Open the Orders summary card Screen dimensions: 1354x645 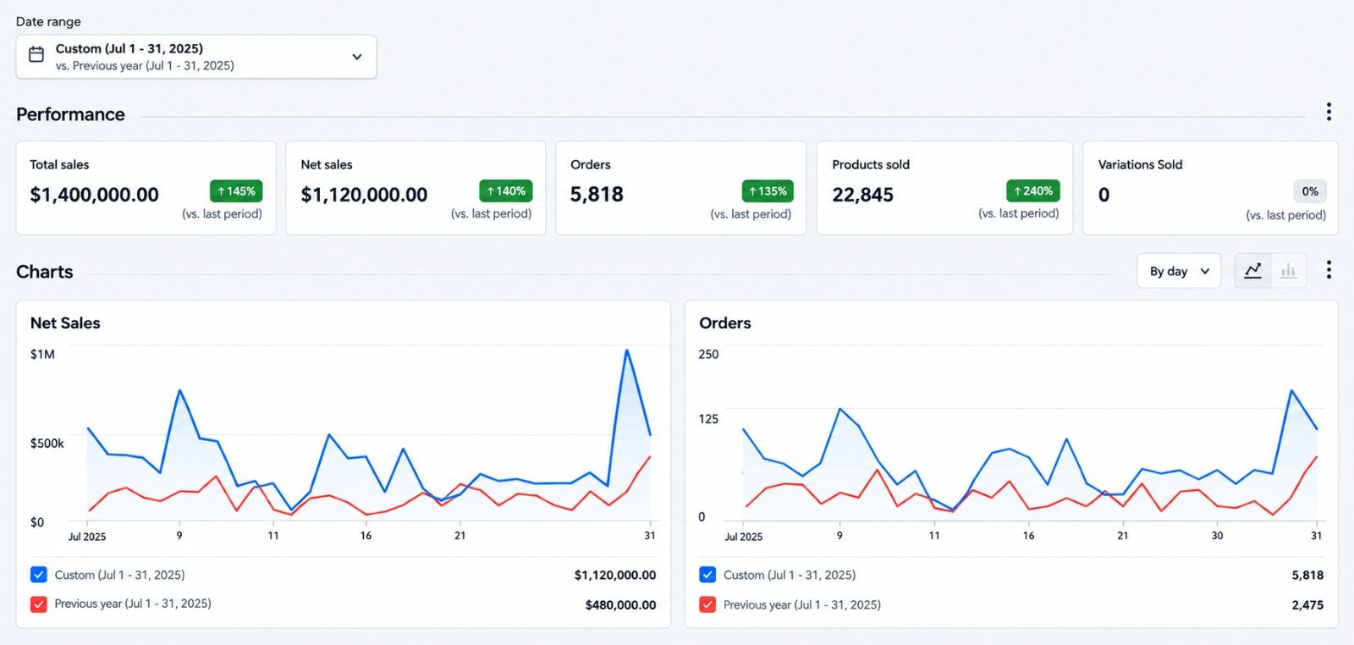click(681, 188)
